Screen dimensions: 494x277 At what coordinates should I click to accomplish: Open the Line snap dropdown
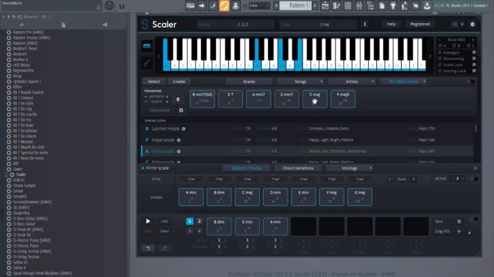click(259, 5)
